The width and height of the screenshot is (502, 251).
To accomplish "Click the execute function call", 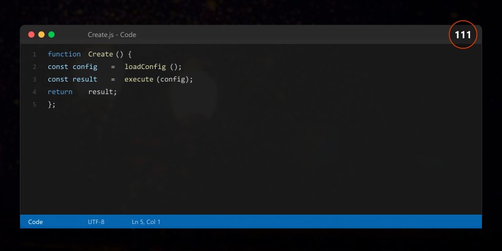I will (139, 79).
